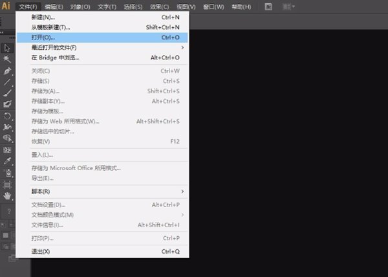The image size is (388, 277).
Task: Click the 导出(E)... menu entry
Action: pos(102,178)
